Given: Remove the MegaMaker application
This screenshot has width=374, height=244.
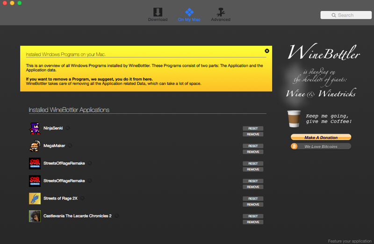Looking at the screenshot, I should (253, 152).
